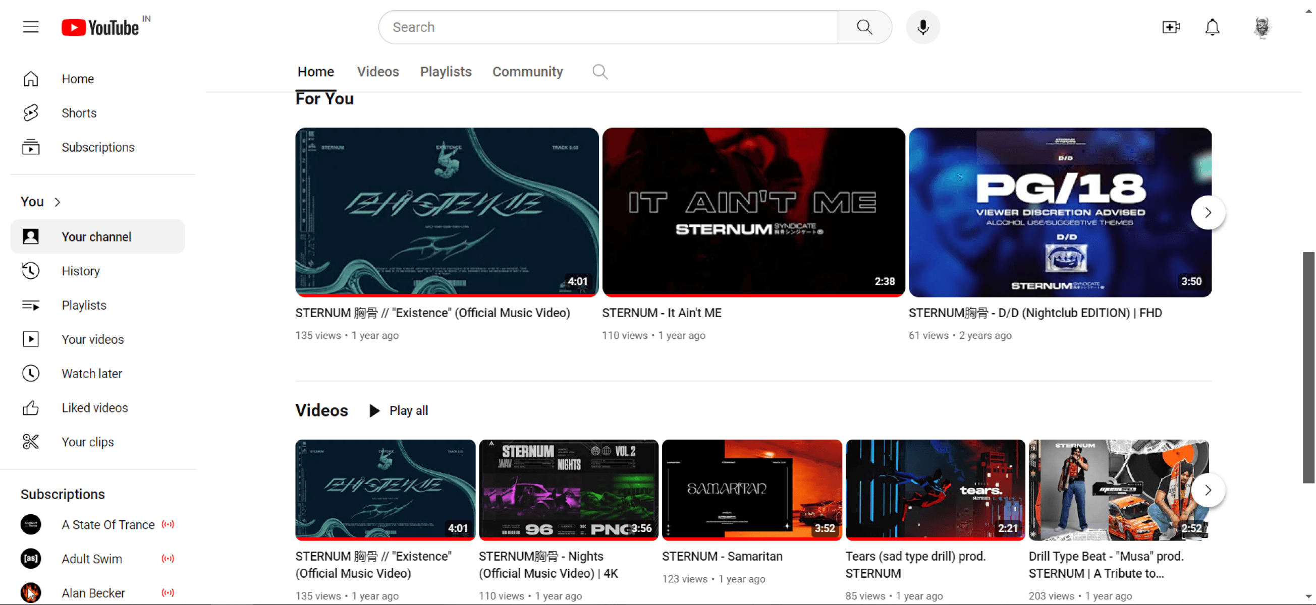Click the Create video camera icon

[x=1170, y=27]
